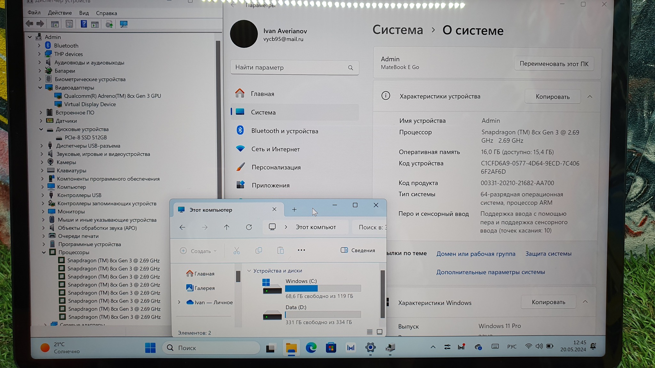The height and width of the screenshot is (368, 655).
Task: Click the up arrow navigation icon in Explorer
Action: [x=226, y=227]
